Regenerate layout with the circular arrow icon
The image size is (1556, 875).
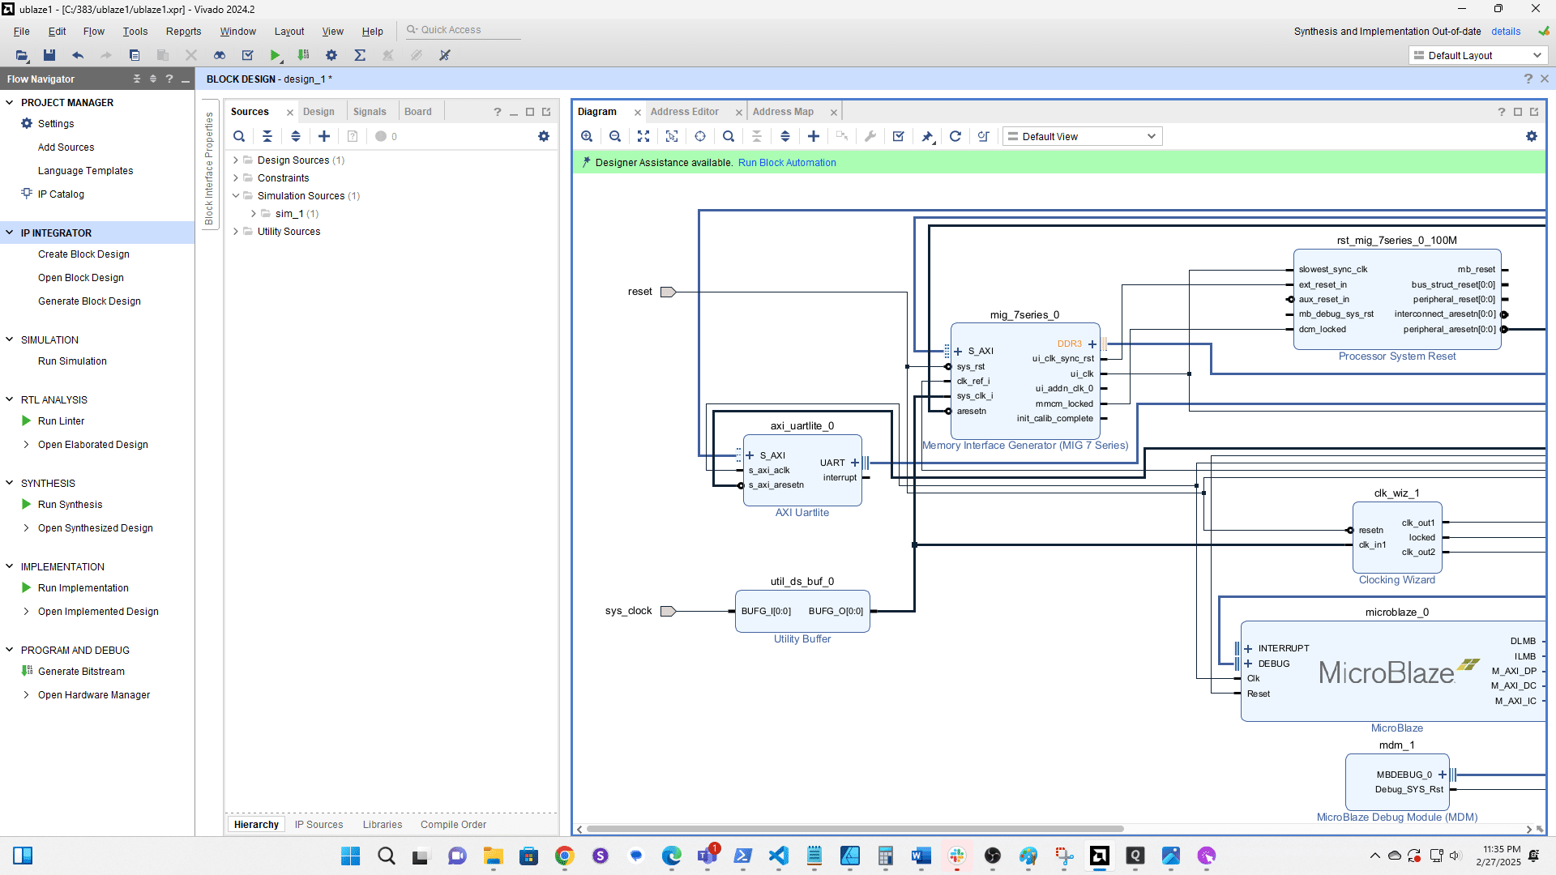955,136
